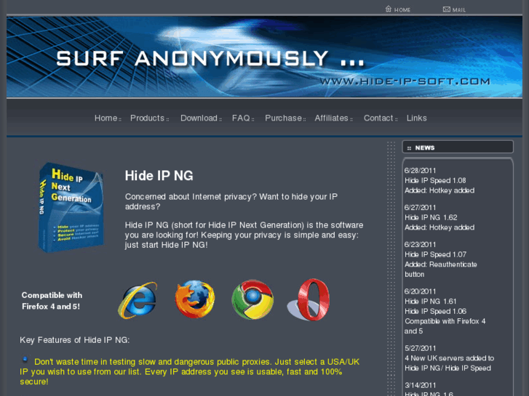The height and width of the screenshot is (396, 529).
Task: Click the 6/27/2011 news date
Action: point(420,208)
